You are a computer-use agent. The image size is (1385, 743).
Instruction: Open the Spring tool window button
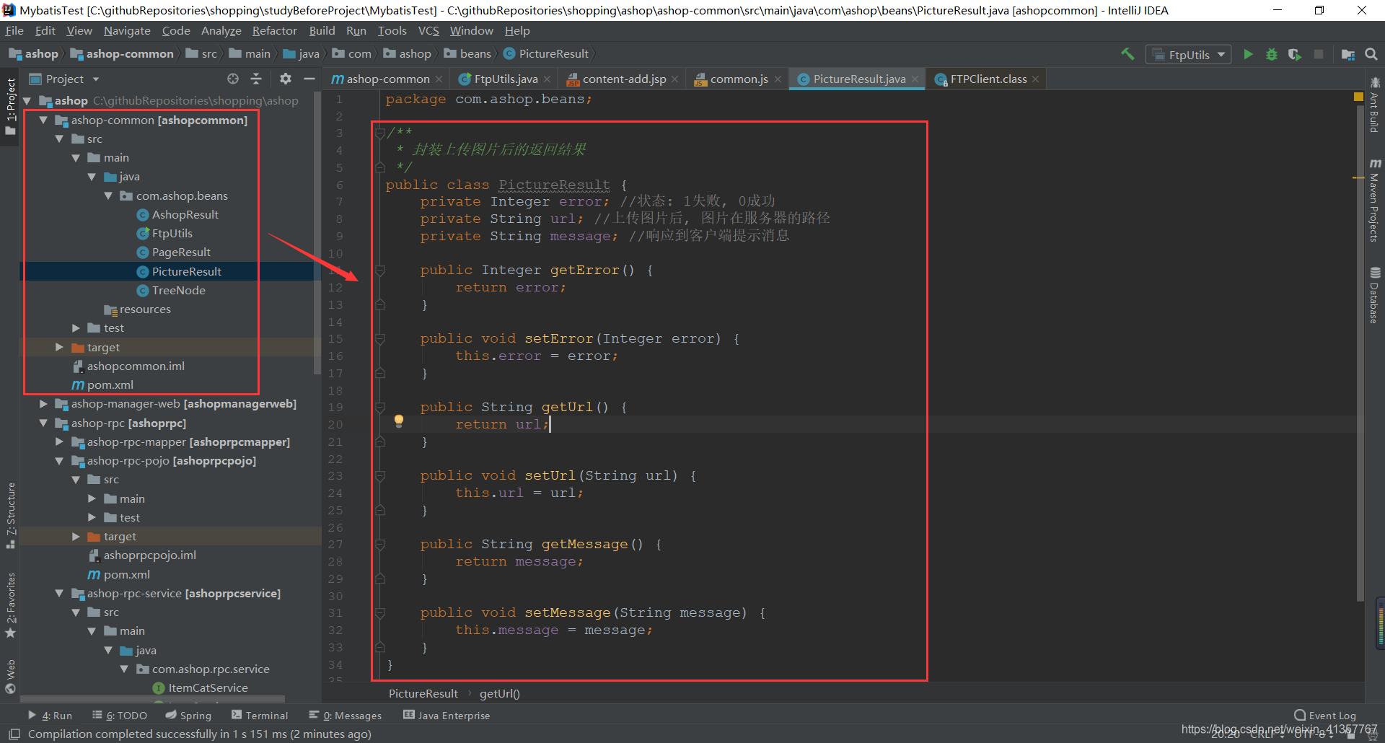click(x=188, y=716)
